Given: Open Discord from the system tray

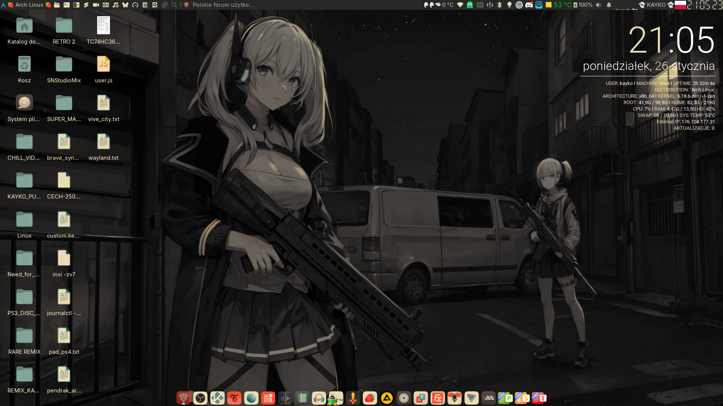Looking at the screenshot, I should pyautogui.click(x=529, y=5).
